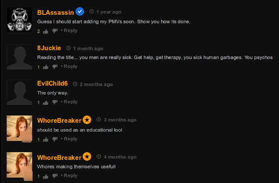This screenshot has width=279, height=183.
Task: Open the EvilChild6 username link
Action: 52,83
